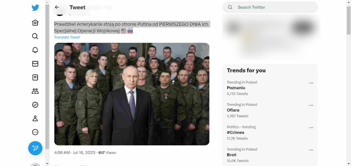The width and height of the screenshot is (351, 166).
Task: Open Explore with magnifier sidebar icon
Action: pyautogui.click(x=35, y=36)
